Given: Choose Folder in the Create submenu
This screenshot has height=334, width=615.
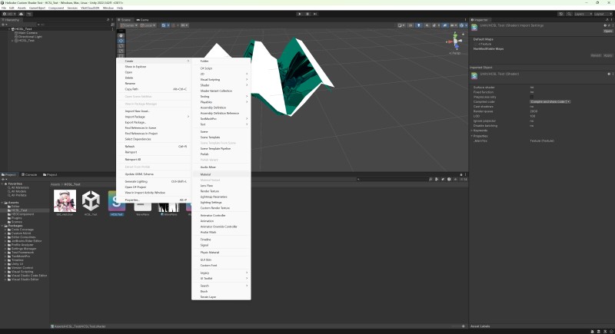Looking at the screenshot, I should (221, 61).
